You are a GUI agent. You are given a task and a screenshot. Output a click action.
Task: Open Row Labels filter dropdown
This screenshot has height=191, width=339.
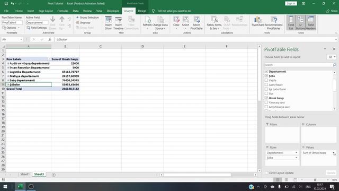49,59
